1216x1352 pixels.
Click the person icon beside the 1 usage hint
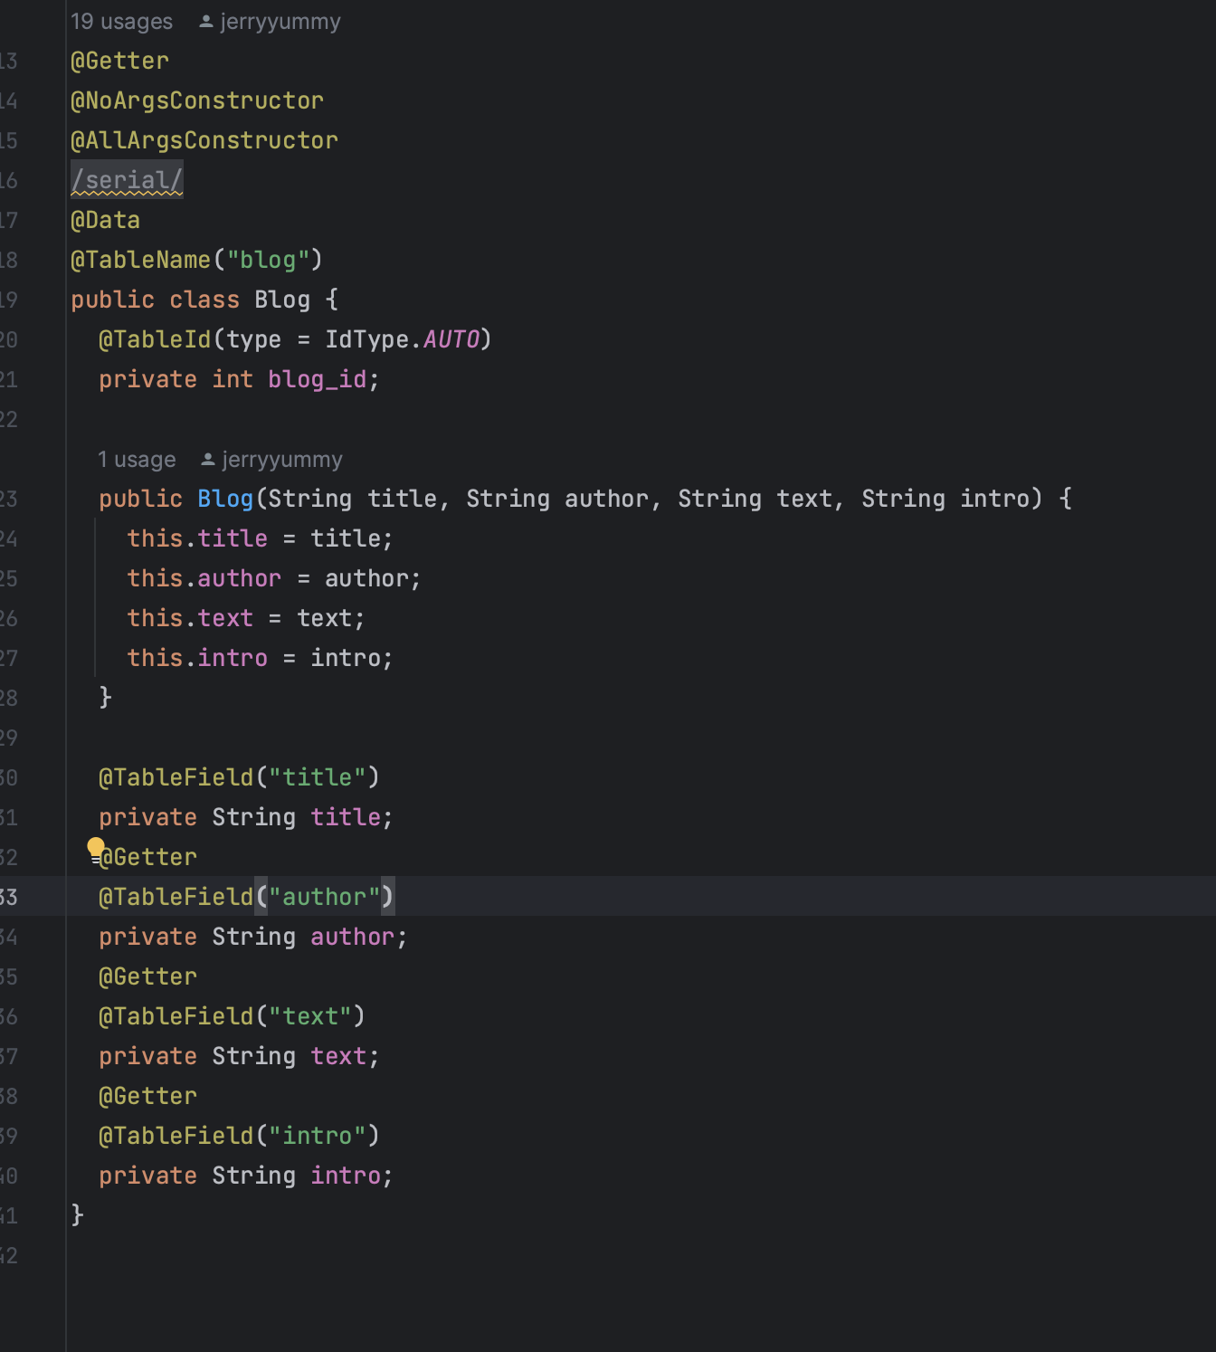pos(208,460)
